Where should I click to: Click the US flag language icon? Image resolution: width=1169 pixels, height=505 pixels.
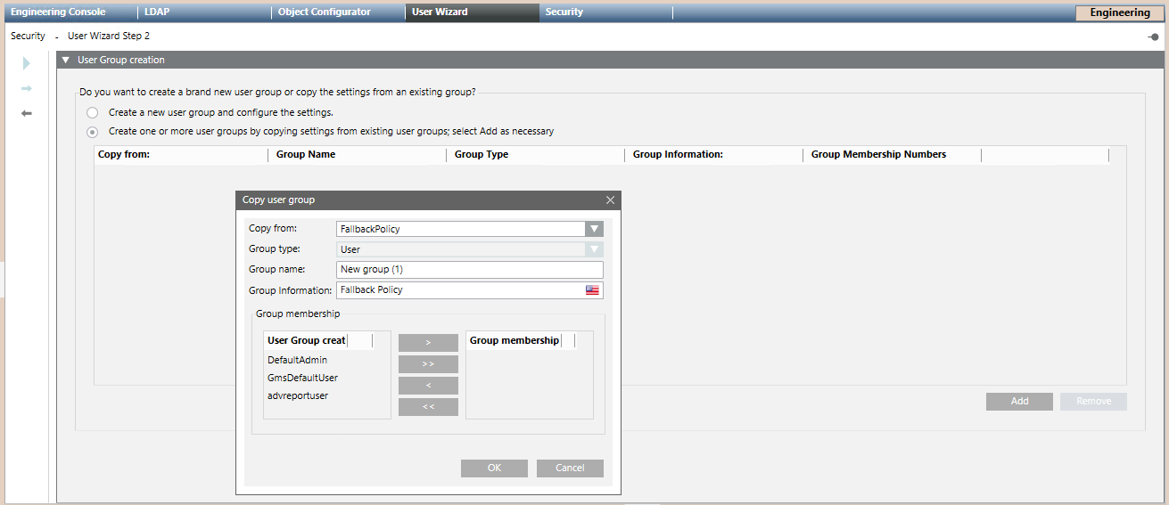pos(592,290)
